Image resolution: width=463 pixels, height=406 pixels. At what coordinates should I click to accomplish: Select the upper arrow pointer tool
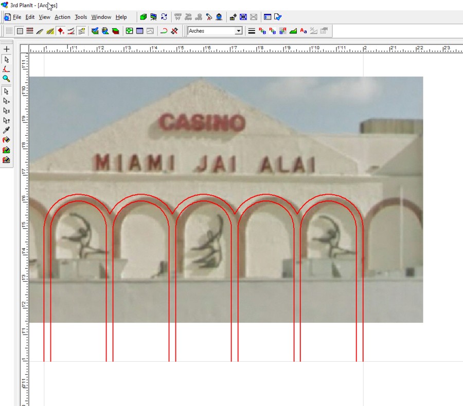(7, 60)
